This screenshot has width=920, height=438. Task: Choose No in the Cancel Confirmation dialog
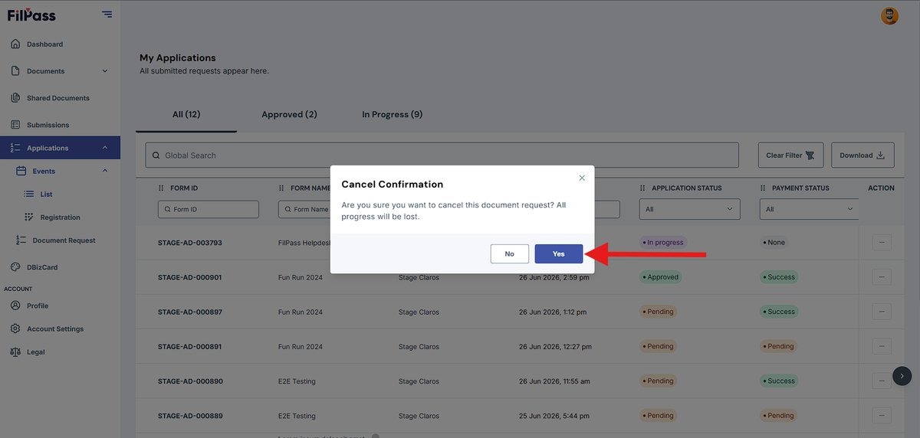click(509, 253)
